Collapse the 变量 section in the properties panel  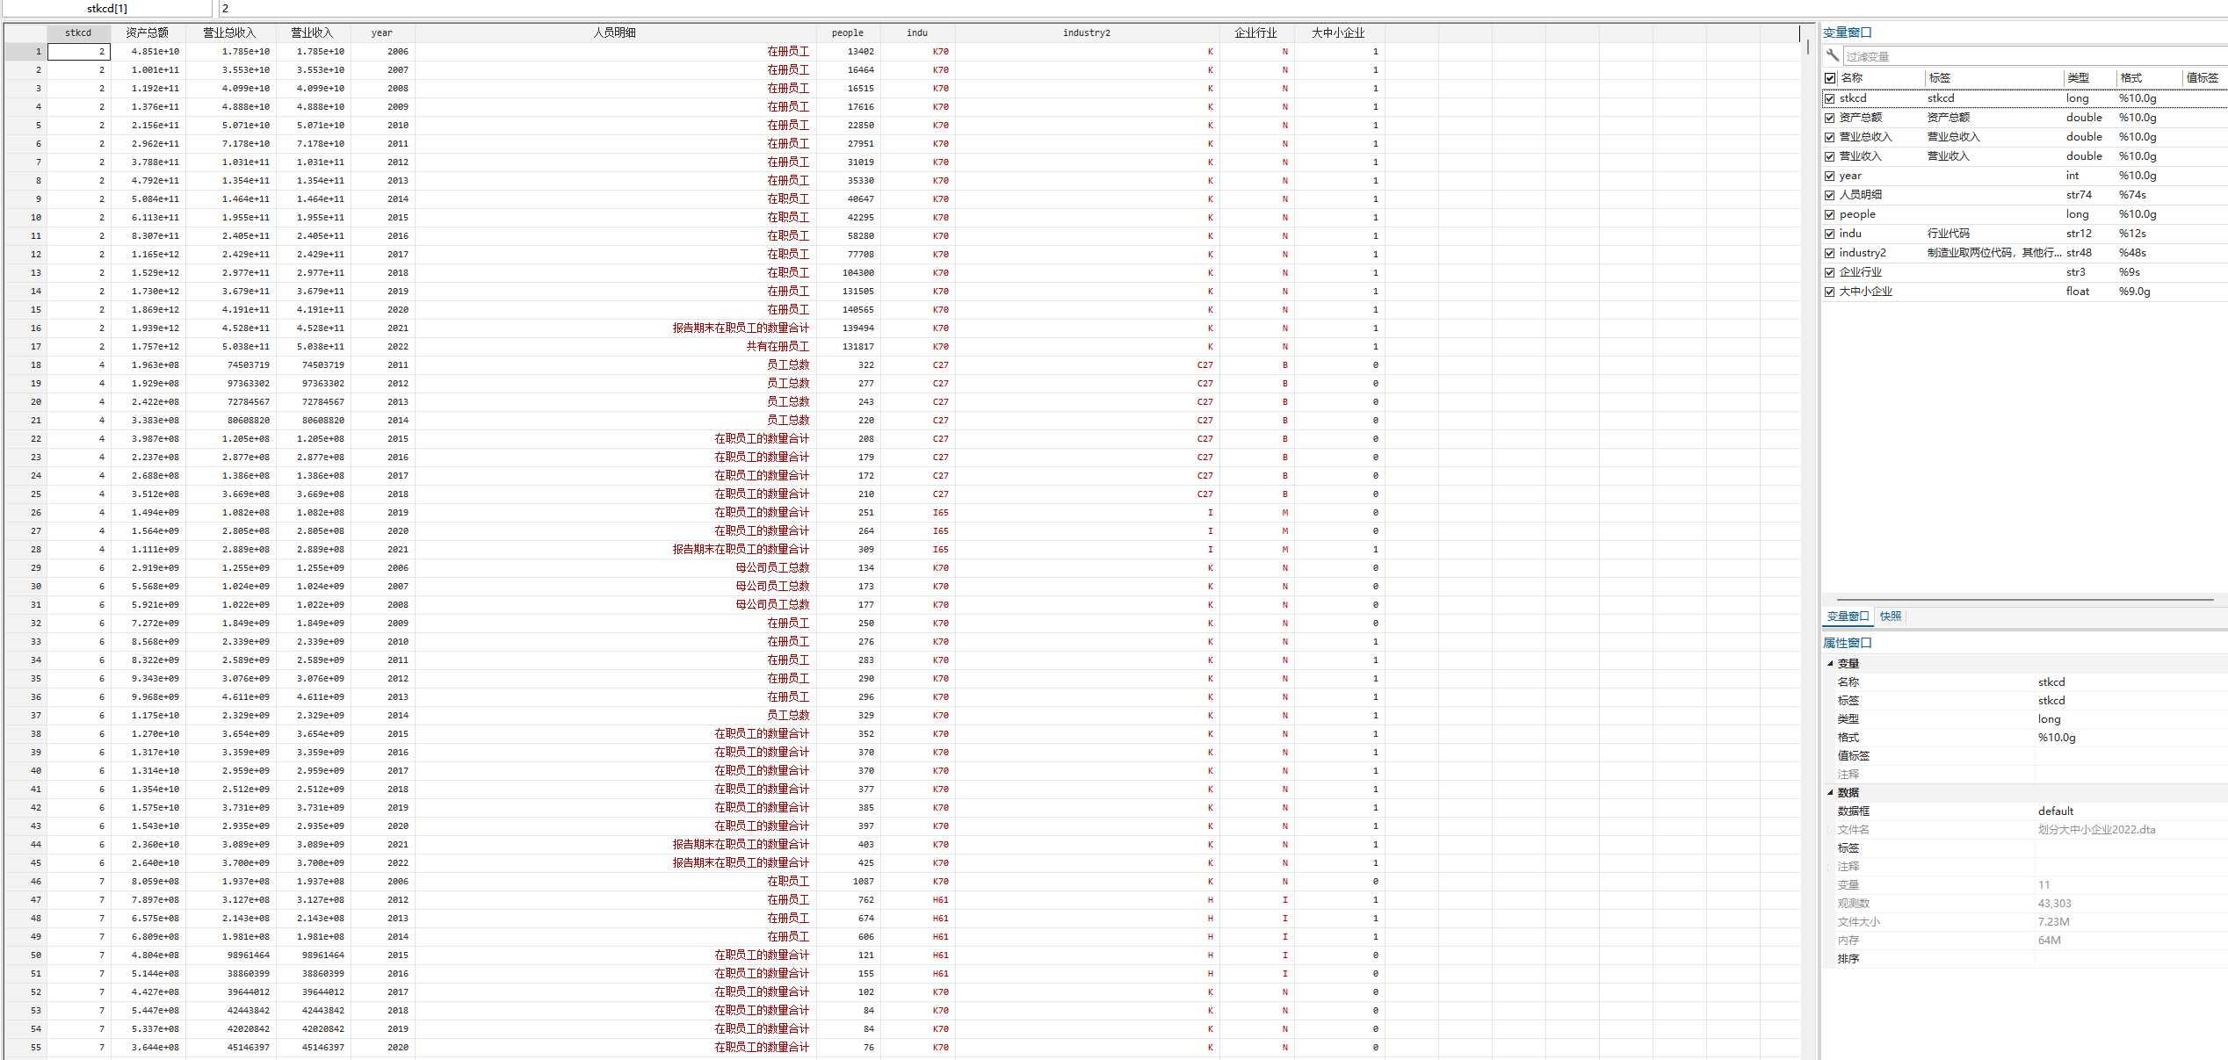(x=1831, y=663)
